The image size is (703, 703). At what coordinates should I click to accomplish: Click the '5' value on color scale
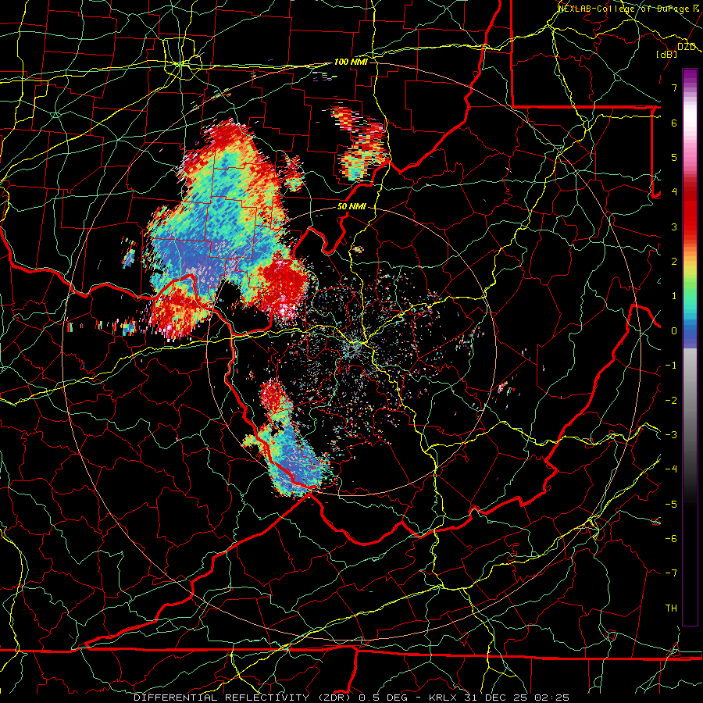pyautogui.click(x=674, y=157)
